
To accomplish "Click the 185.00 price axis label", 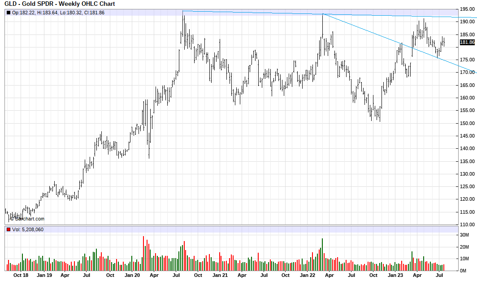I will pyautogui.click(x=467, y=35).
